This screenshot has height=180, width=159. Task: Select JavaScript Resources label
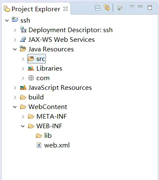click(x=60, y=88)
